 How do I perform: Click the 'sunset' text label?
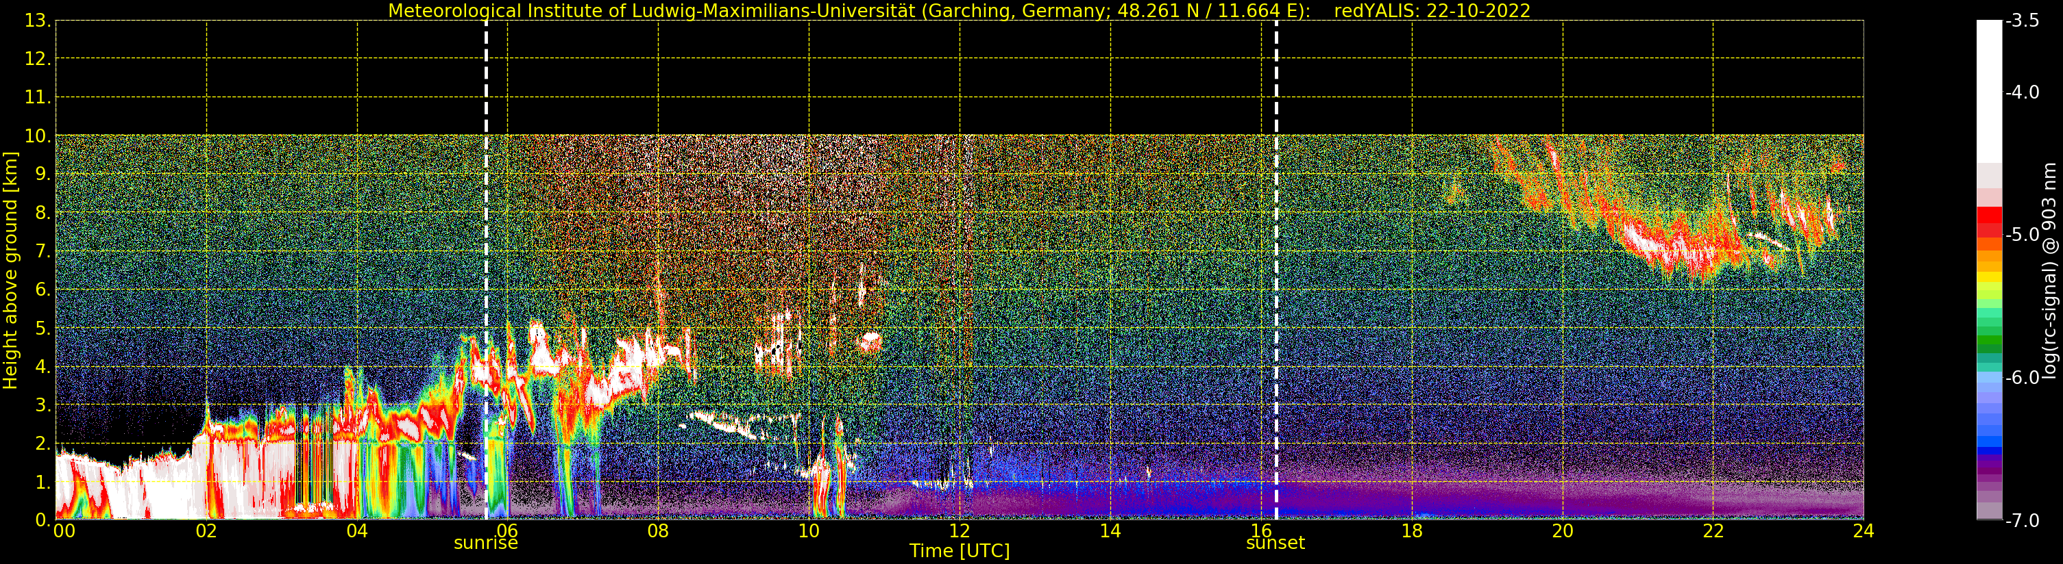(1275, 543)
